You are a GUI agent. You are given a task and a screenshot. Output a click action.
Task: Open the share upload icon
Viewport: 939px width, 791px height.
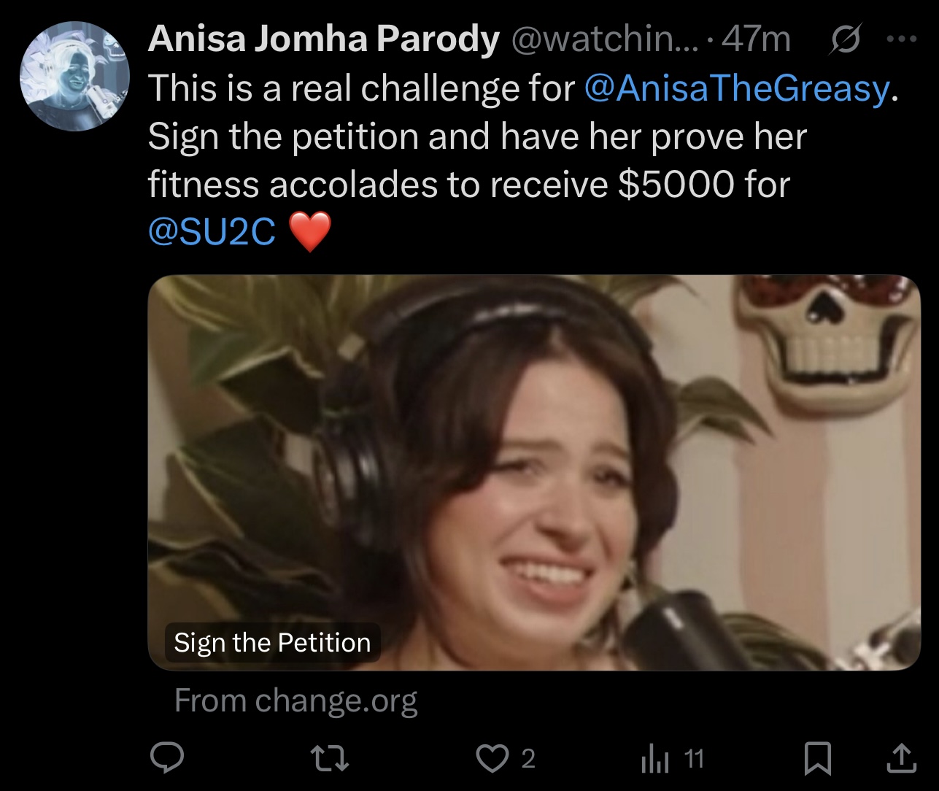click(x=901, y=757)
